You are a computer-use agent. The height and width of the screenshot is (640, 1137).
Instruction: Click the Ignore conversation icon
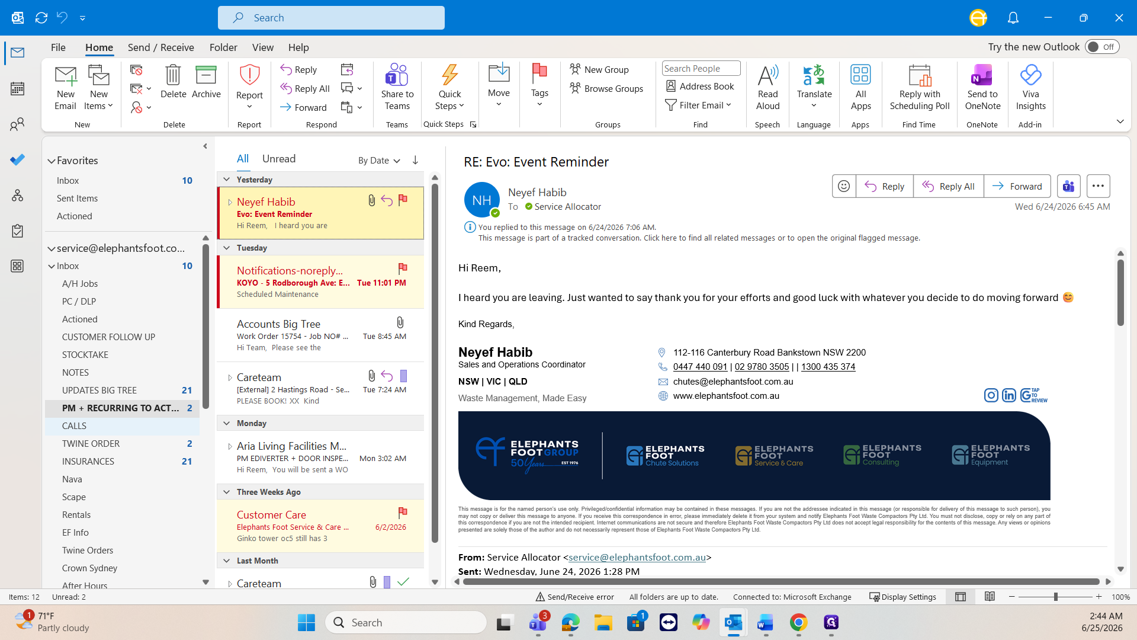136,71
